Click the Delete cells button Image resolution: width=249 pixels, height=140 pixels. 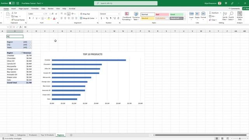pyautogui.click(x=197, y=16)
